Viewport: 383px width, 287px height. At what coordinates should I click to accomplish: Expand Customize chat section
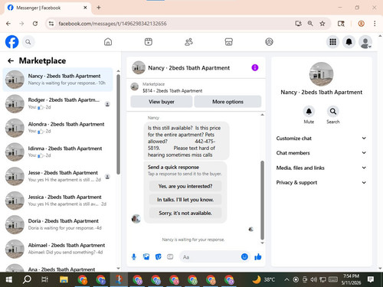tap(321, 139)
